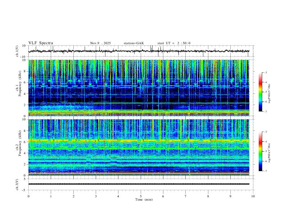285x220 pixels.
Task: Click the "-4" tick on the lower colorbar
Action: click(x=265, y=142)
